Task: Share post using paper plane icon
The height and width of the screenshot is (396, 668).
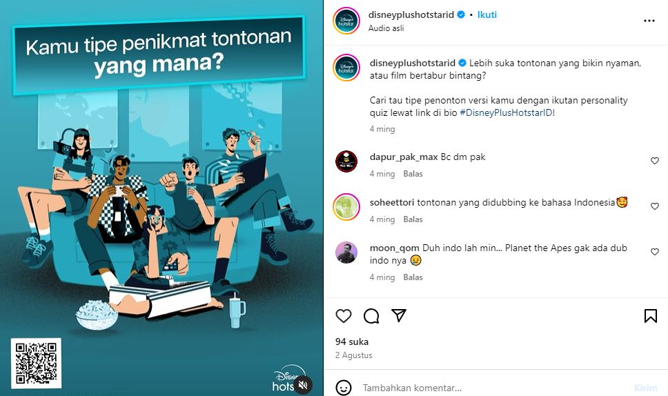Action: point(399,315)
